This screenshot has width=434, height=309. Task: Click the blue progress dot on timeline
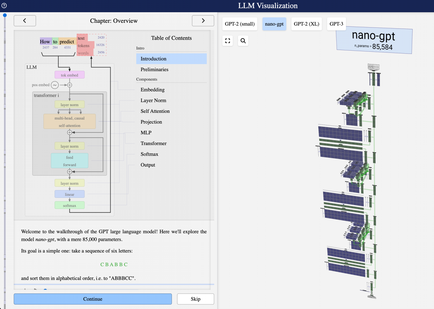(5, 15)
